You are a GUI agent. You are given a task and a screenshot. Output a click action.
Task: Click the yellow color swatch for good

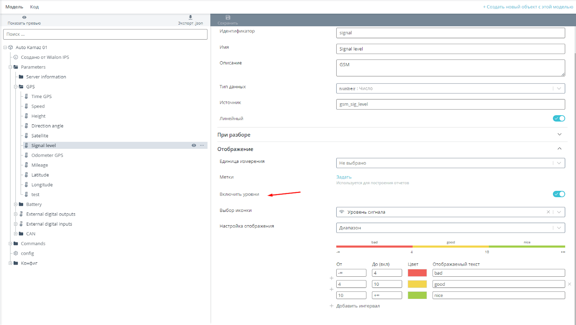pyautogui.click(x=417, y=284)
